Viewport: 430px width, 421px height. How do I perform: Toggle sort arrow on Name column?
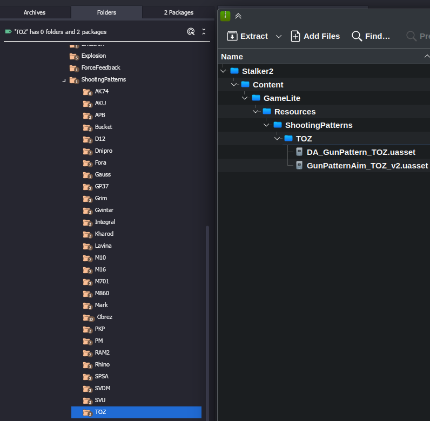point(427,56)
